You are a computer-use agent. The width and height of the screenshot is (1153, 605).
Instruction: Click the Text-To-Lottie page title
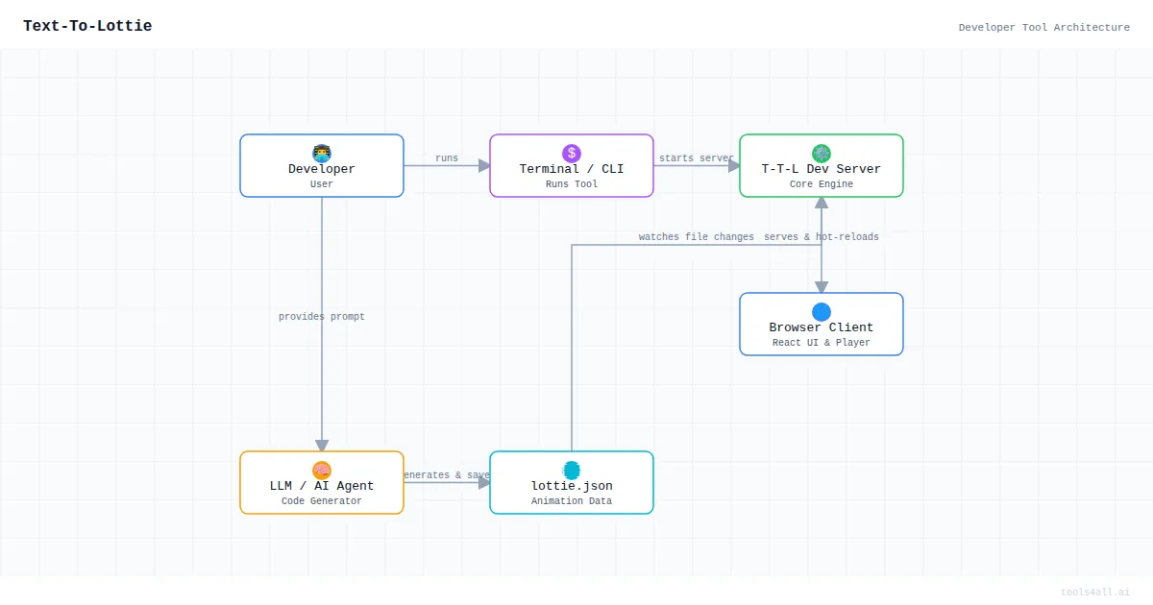point(87,26)
